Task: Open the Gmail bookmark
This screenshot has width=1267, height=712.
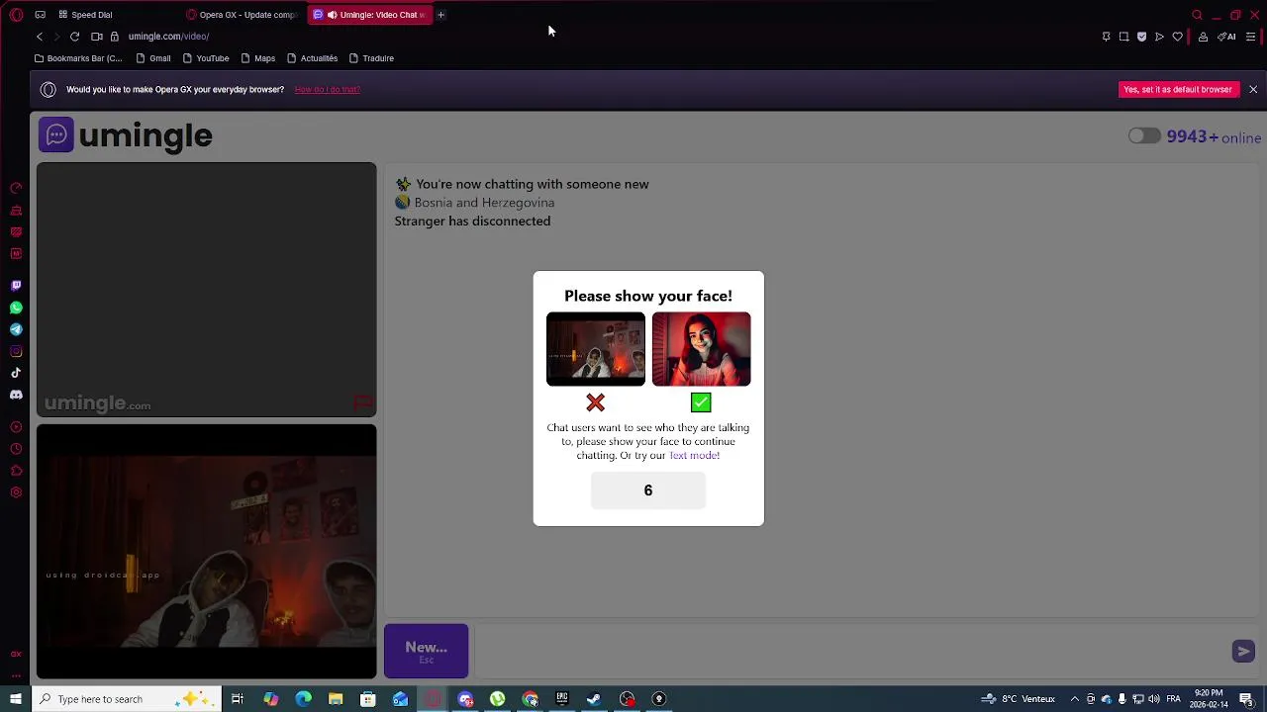Action: pyautogui.click(x=153, y=58)
